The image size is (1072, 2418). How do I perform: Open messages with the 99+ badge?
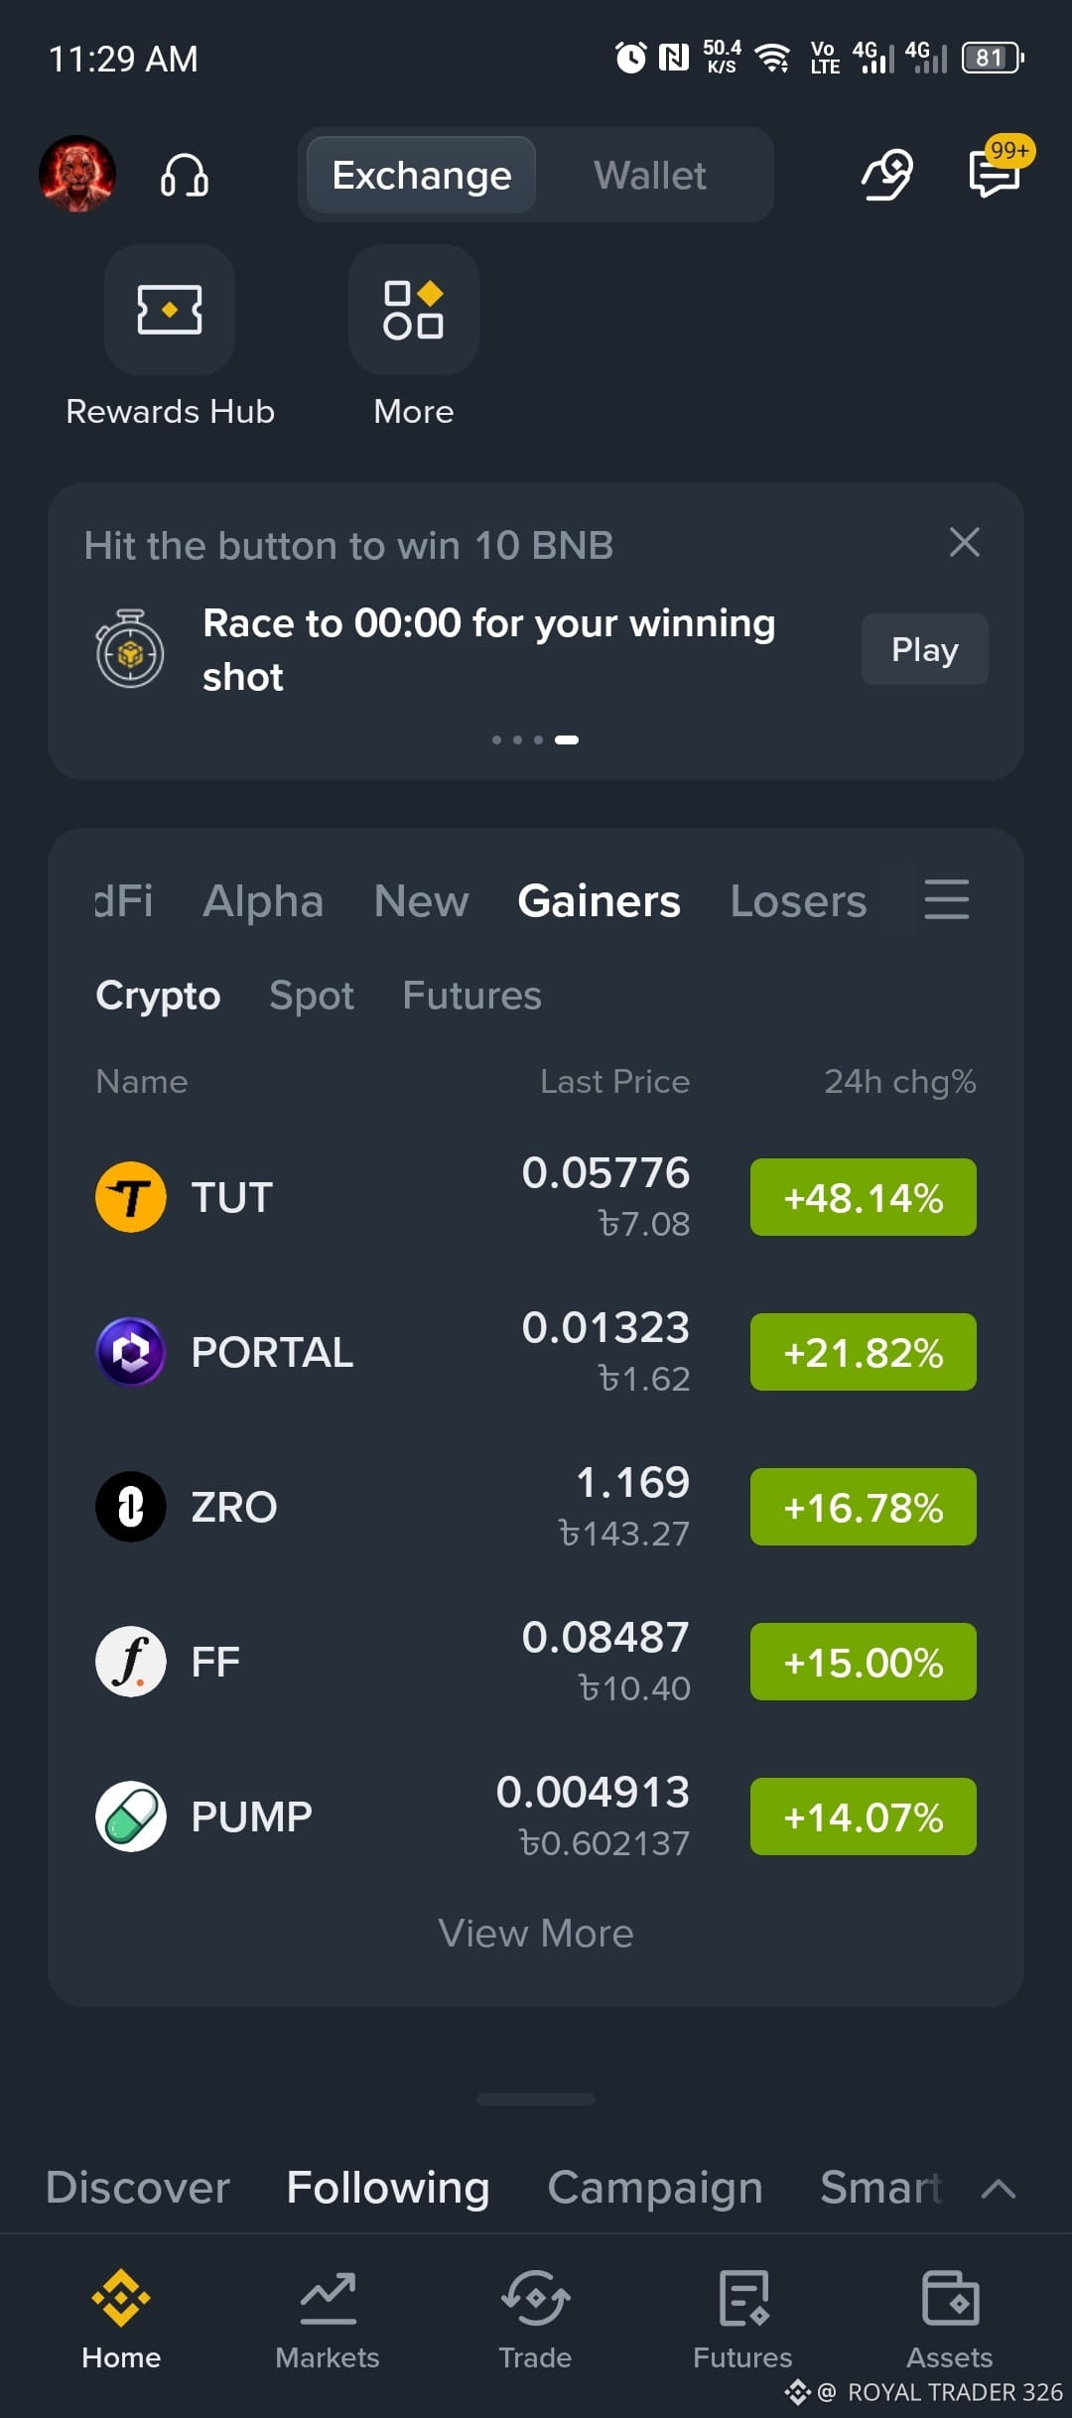tap(996, 173)
